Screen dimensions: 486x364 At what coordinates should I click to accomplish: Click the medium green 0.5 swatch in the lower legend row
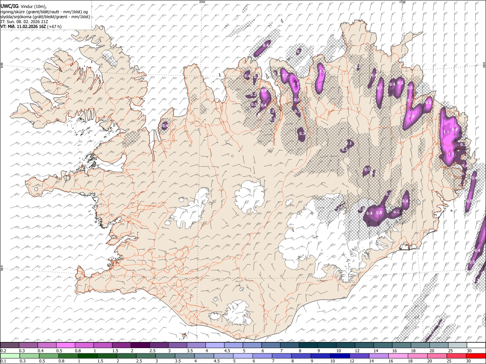[49, 356]
